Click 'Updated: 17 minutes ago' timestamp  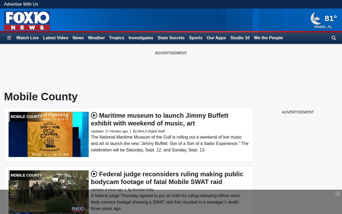(x=109, y=131)
